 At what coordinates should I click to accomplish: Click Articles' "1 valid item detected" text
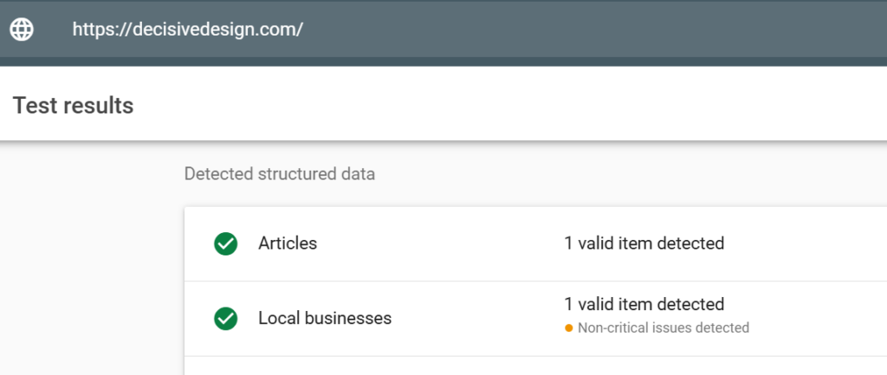tap(644, 244)
